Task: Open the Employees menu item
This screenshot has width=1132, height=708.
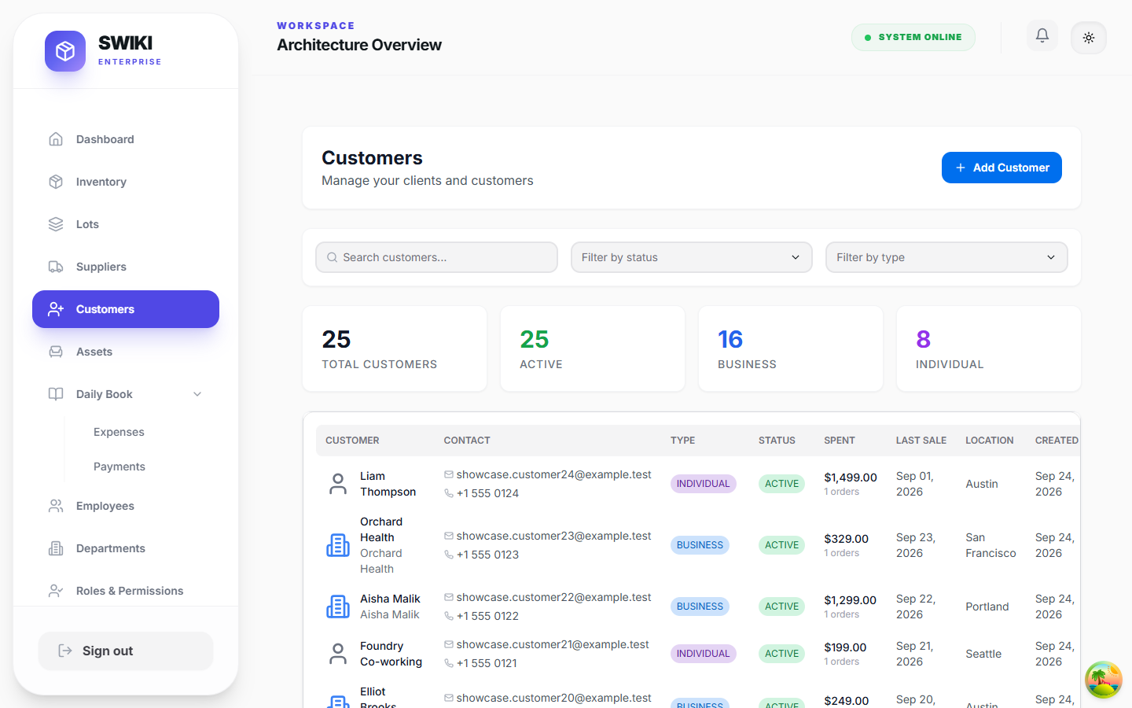Action: pos(126,506)
